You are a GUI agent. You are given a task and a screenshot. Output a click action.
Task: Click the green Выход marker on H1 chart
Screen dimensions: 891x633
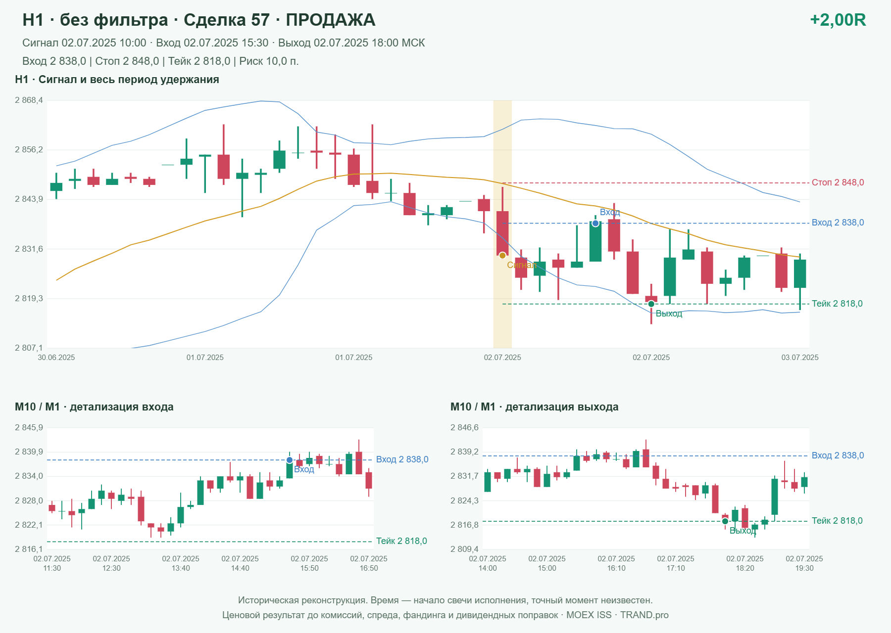651,304
